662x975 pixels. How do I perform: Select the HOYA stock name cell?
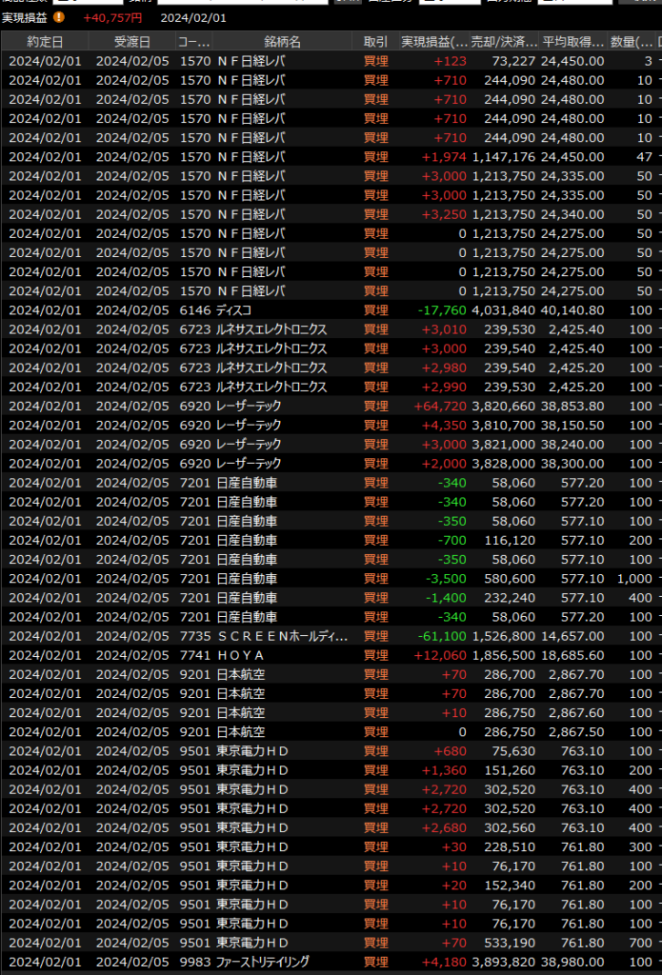pyautogui.click(x=240, y=656)
